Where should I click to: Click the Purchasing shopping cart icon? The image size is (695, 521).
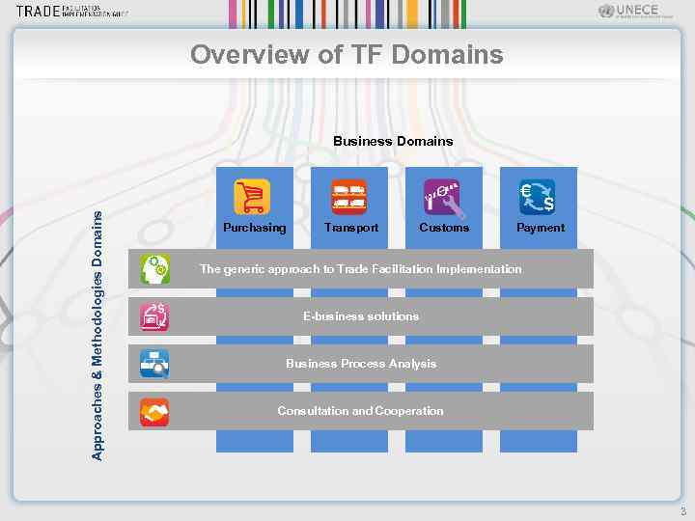coord(252,196)
